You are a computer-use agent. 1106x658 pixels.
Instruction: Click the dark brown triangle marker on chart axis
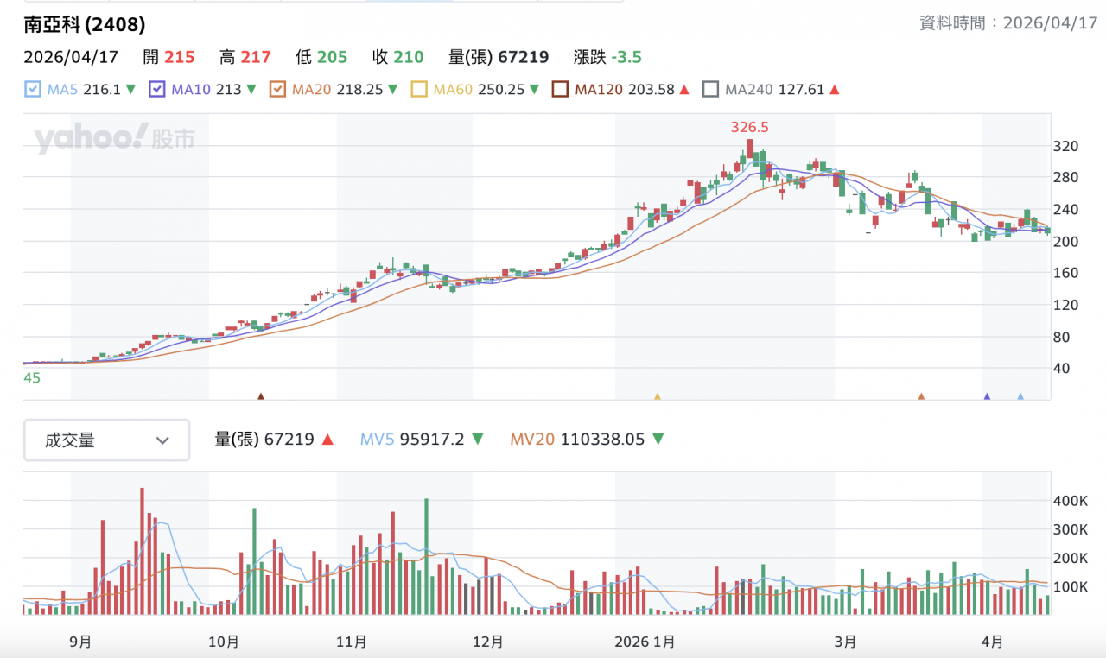click(261, 396)
